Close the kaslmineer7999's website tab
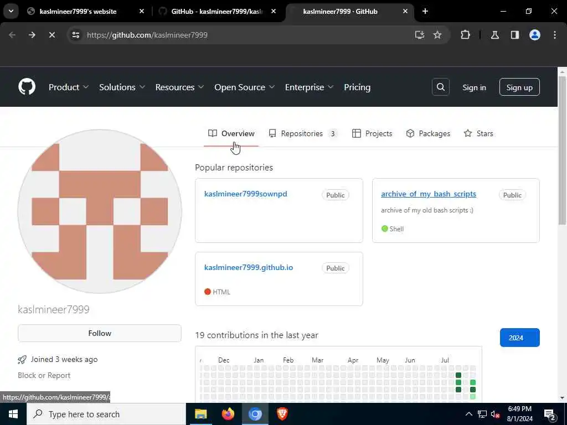Image resolution: width=567 pixels, height=425 pixels. tap(142, 11)
